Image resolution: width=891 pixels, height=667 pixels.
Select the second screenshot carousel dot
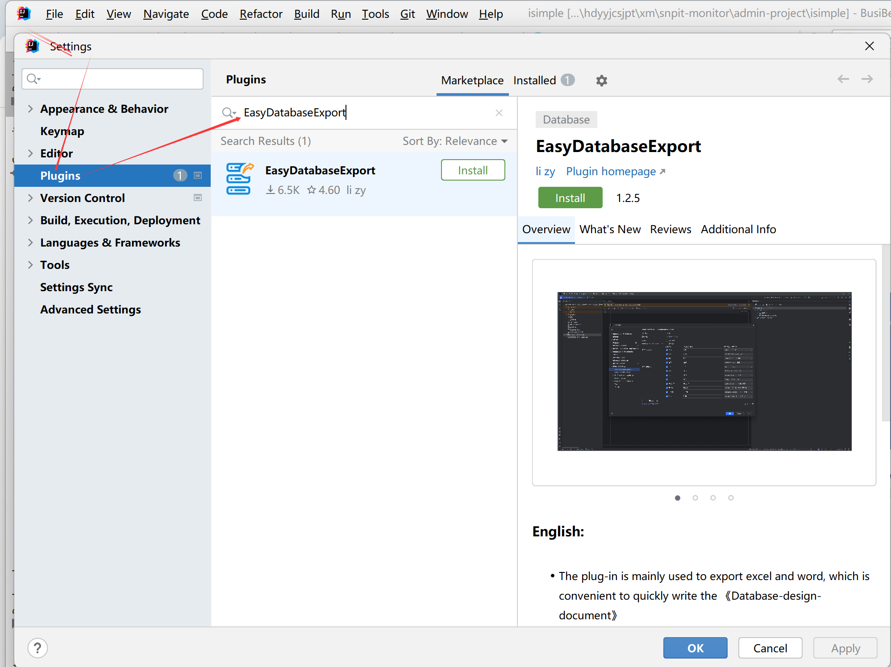[695, 498]
